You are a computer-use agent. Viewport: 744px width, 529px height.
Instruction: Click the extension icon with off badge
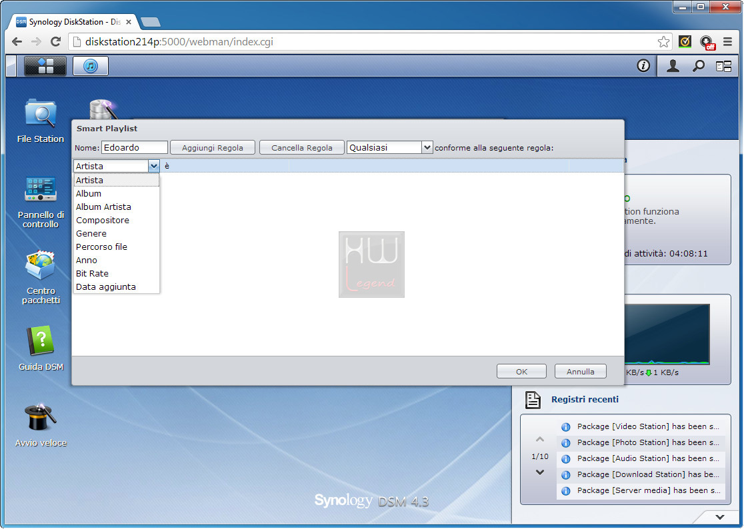click(707, 43)
